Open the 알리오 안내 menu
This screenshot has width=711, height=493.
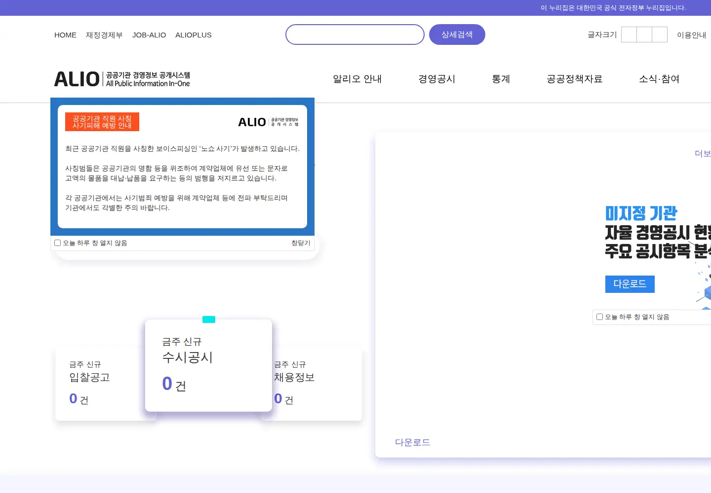point(357,79)
